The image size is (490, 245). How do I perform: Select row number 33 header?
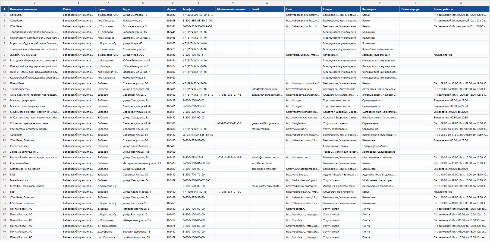4,192
